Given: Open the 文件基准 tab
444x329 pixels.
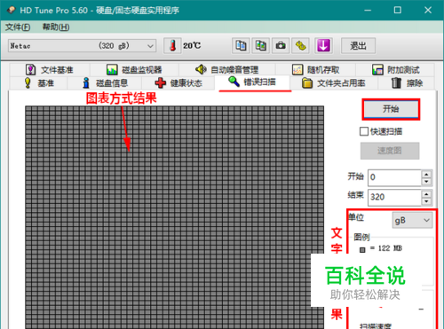Looking at the screenshot, I should [50, 70].
